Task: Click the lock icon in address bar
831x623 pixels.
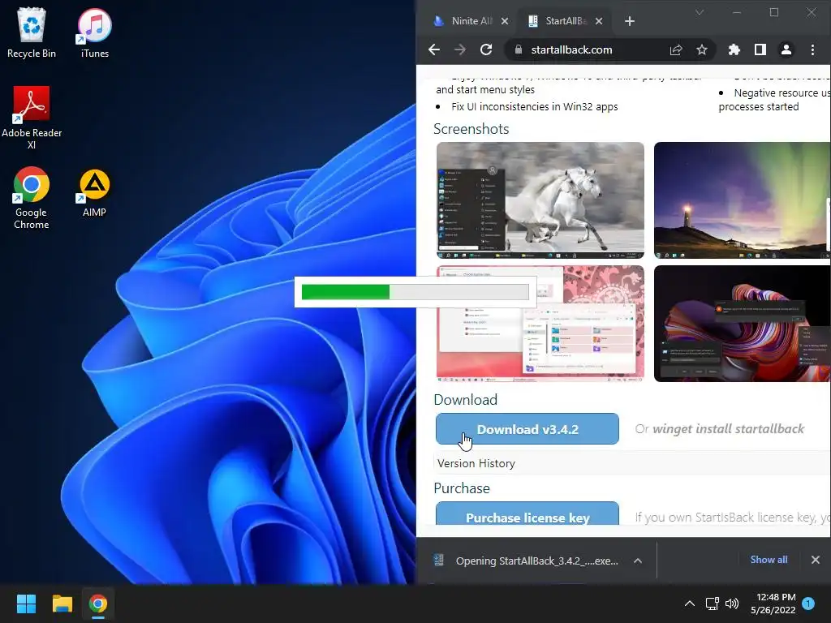Action: 519,49
